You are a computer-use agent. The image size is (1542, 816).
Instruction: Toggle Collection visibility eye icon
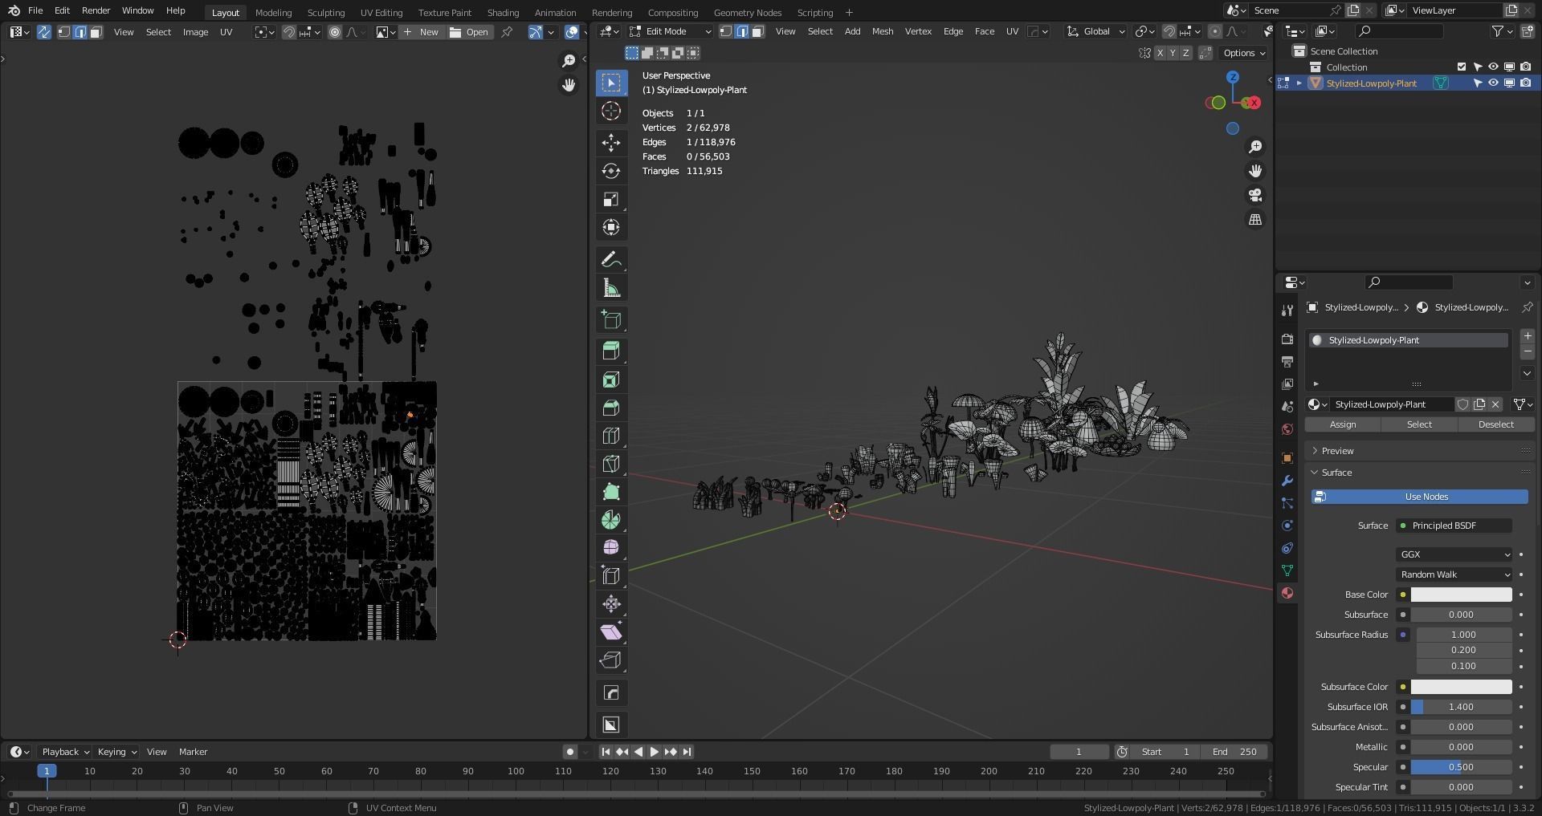(x=1493, y=67)
